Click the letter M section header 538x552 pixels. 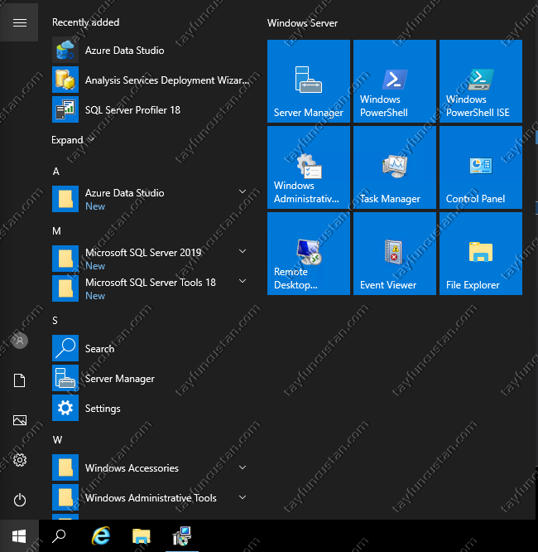tap(56, 231)
